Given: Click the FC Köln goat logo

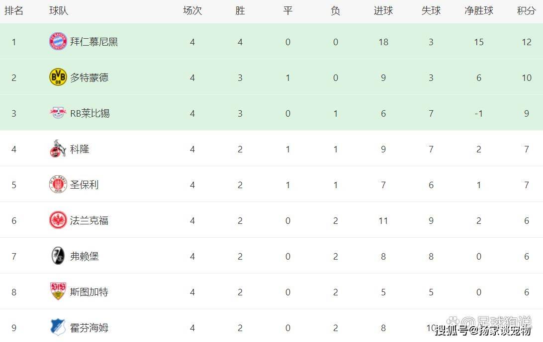Looking at the screenshot, I should (x=58, y=149).
